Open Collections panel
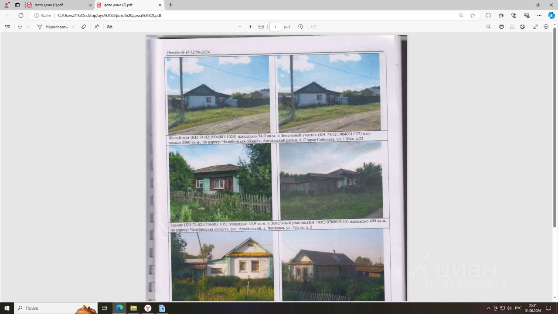 coord(514,15)
